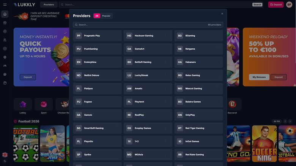Choose the Fugaso provider
The height and width of the screenshot is (166, 296).
coord(98,102)
